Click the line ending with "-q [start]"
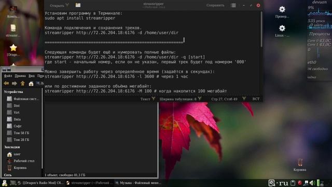 tap(125, 57)
